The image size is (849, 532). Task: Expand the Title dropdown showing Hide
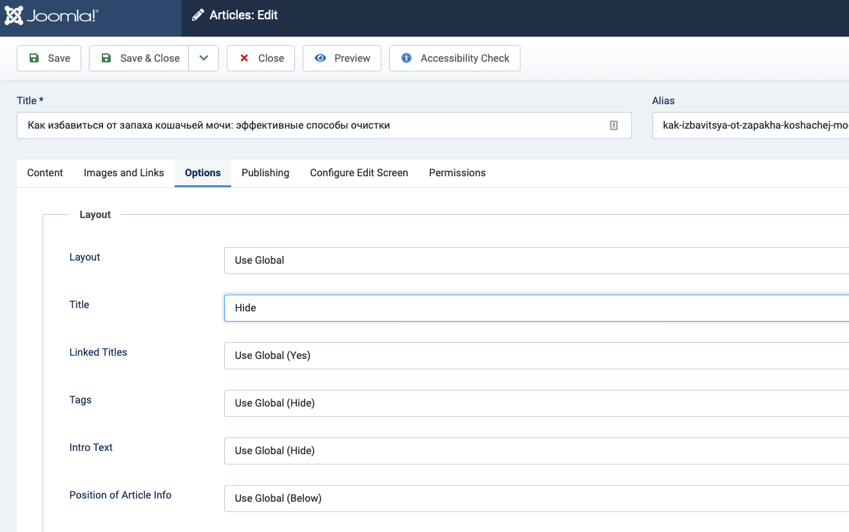[x=536, y=308]
